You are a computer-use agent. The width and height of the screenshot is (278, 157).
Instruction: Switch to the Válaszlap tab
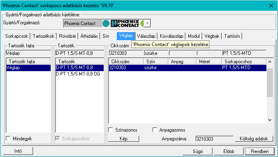click(x=146, y=36)
